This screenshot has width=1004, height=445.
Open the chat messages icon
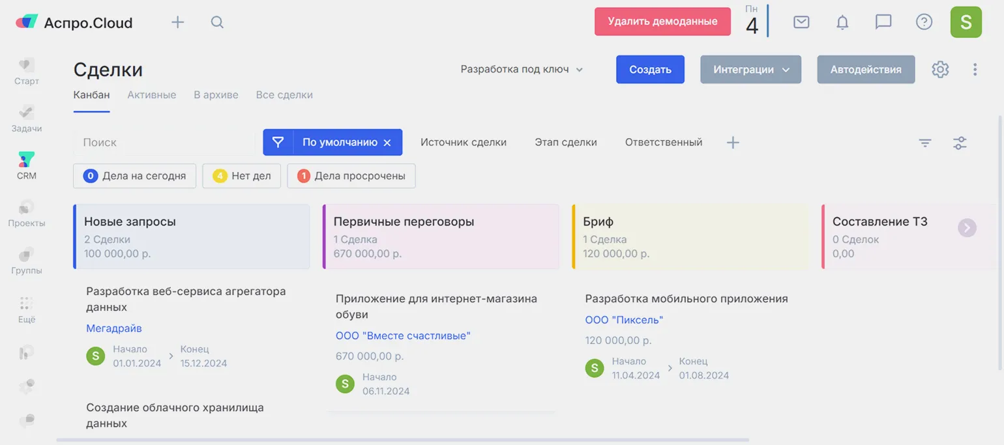point(883,22)
